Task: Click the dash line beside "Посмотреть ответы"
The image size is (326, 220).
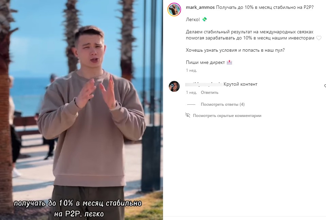Action: click(191, 104)
